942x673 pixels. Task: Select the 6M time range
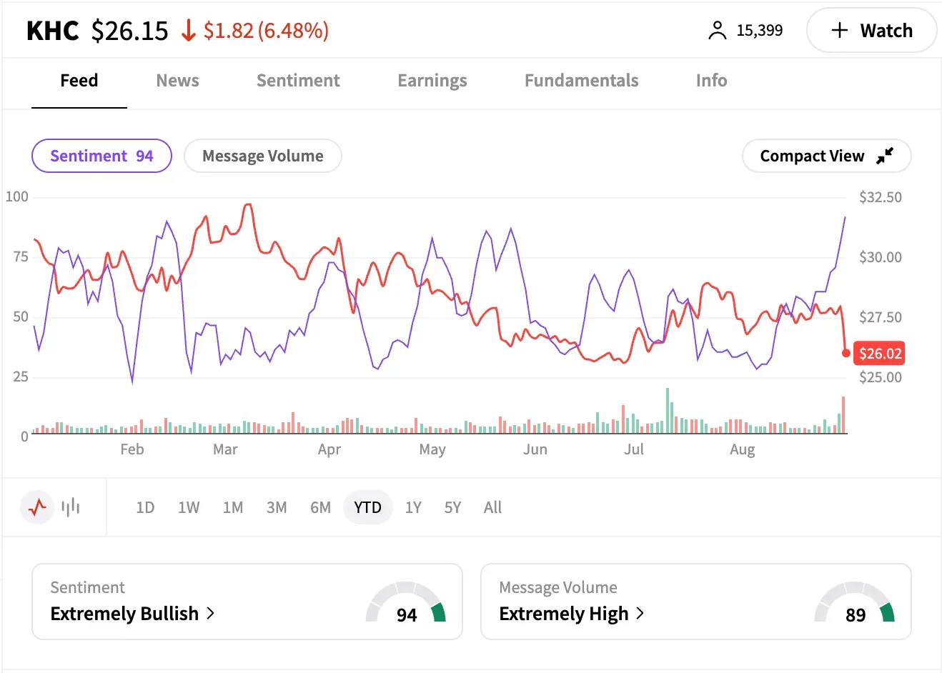pyautogui.click(x=320, y=507)
